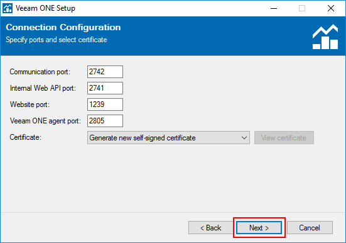Viewport: 346px width, 243px height.
Task: Click the Veeam ONE Setup title text
Action: tap(45, 8)
